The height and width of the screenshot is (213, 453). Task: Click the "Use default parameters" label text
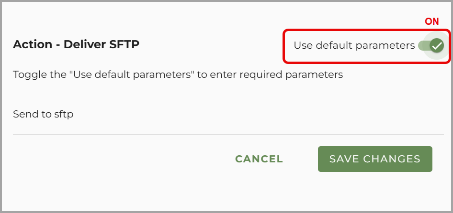[x=354, y=45]
